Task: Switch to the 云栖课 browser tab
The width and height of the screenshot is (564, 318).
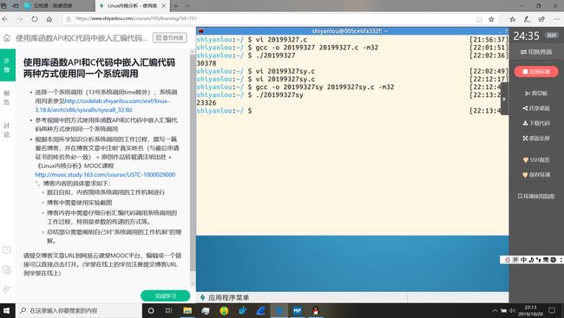Action: tap(58, 6)
